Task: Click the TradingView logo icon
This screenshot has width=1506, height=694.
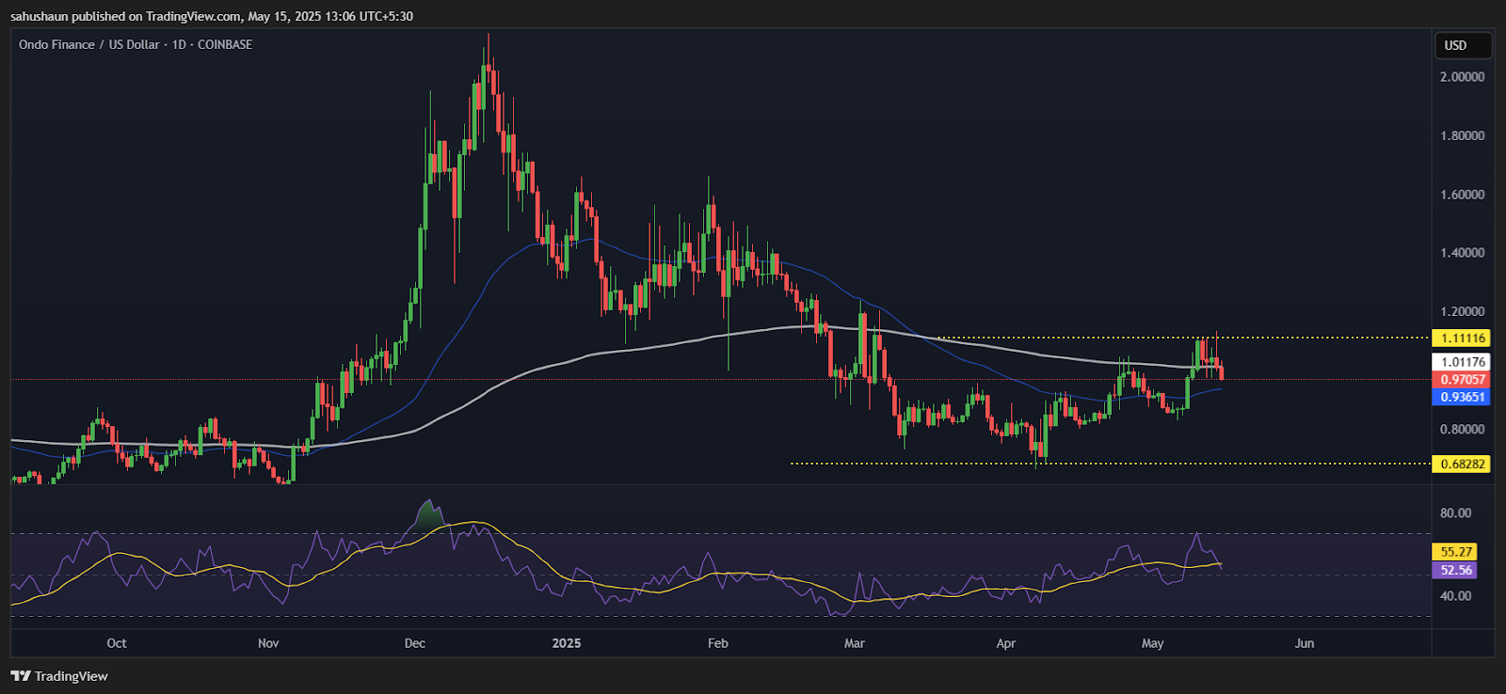Action: pos(21,676)
